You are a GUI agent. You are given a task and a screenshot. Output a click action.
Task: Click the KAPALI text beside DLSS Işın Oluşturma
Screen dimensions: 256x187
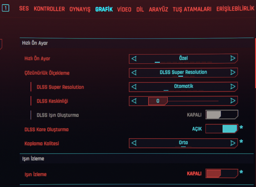pos(194,115)
